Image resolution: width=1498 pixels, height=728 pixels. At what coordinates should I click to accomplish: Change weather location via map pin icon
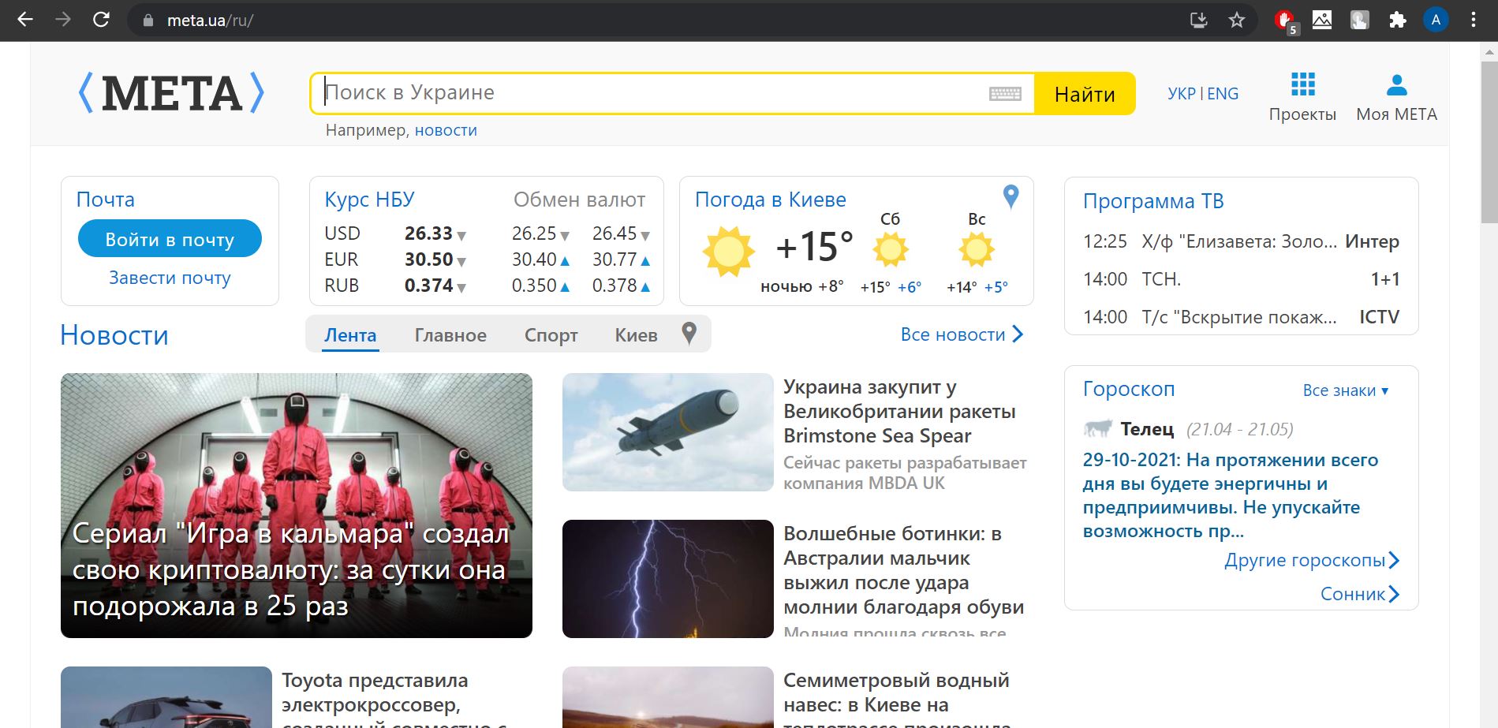1010,196
